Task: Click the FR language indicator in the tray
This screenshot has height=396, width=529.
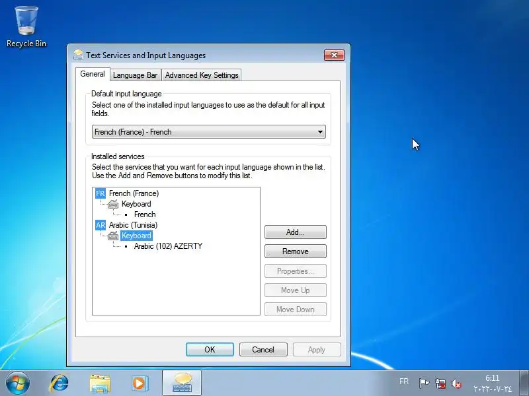Action: [404, 381]
